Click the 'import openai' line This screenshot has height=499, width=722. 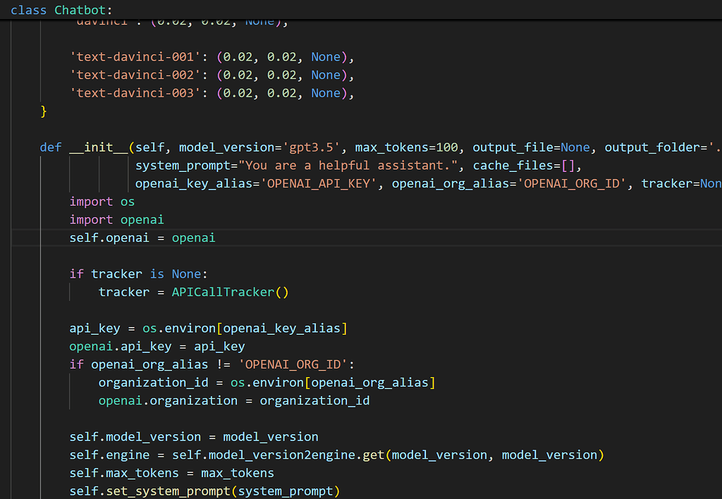[116, 220]
